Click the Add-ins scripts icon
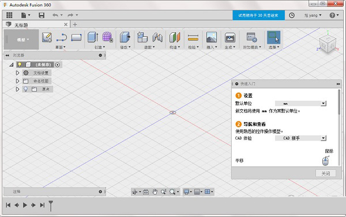Image resolution: width=346 pixels, height=217 pixels. [x=251, y=37]
